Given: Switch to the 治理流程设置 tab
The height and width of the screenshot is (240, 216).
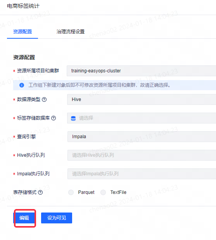Looking at the screenshot, I should coord(71,32).
